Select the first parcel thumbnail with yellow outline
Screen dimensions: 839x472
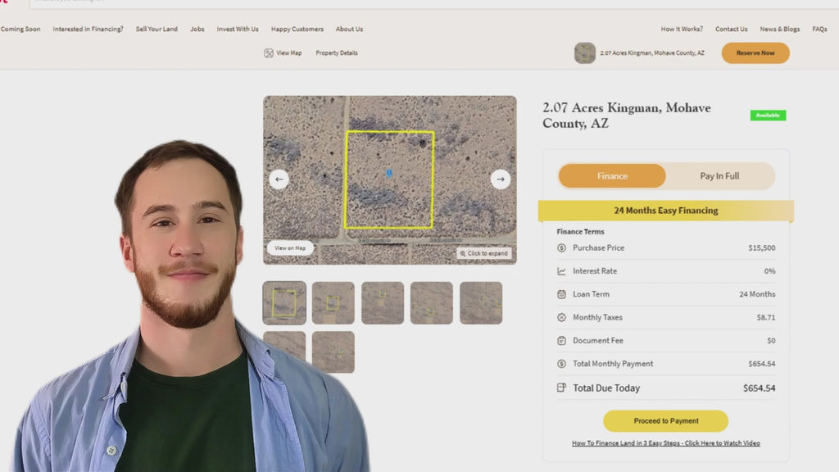click(x=284, y=303)
